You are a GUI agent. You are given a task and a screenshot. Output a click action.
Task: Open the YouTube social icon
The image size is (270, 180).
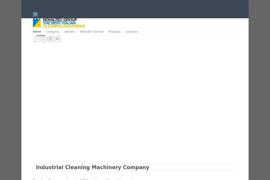(58, 39)
